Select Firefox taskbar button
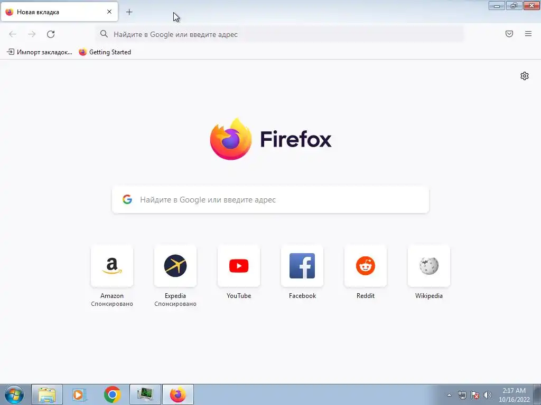Viewport: 541px width, 405px height. [x=178, y=394]
